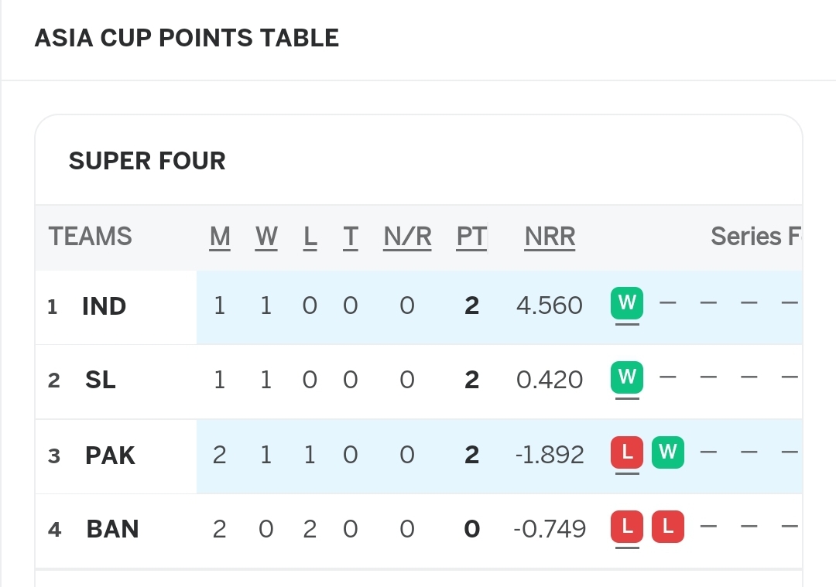This screenshot has width=836, height=587.
Task: Select the IND team name
Action: point(104,306)
